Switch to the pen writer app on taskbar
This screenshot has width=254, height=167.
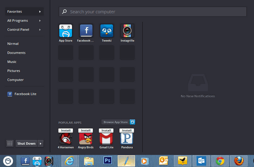coord(126,161)
